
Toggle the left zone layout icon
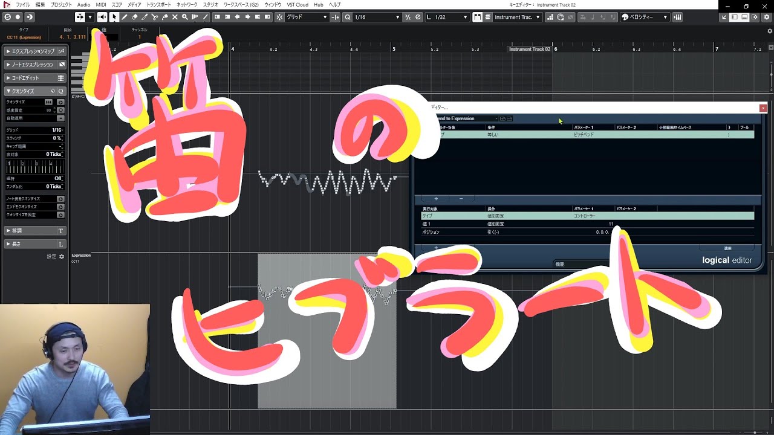click(734, 17)
